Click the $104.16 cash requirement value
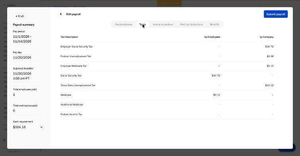 [x=19, y=127]
